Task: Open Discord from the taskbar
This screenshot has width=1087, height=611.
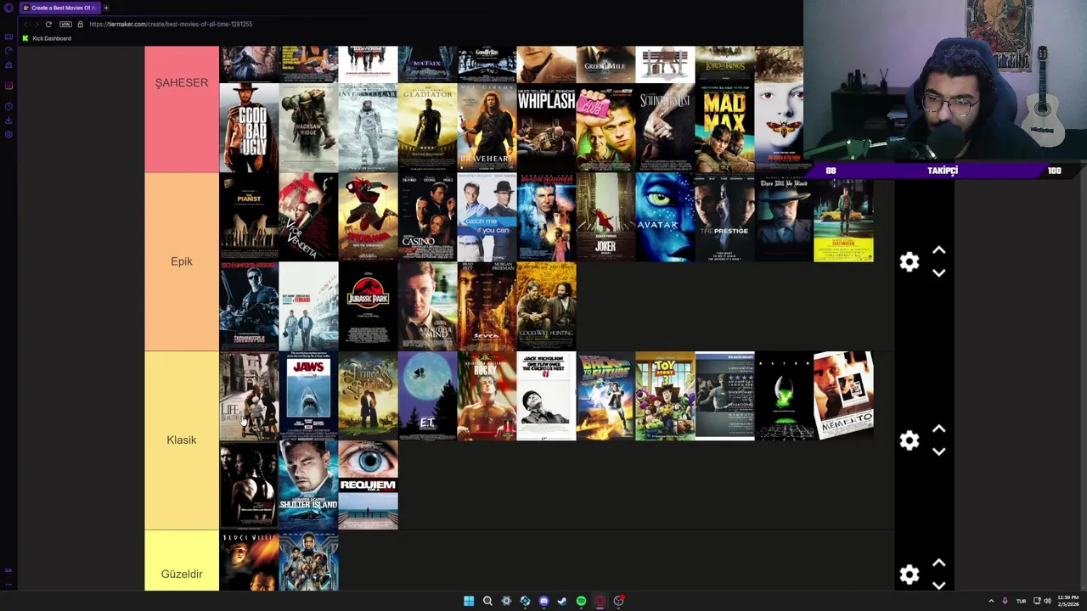Action: click(x=543, y=601)
